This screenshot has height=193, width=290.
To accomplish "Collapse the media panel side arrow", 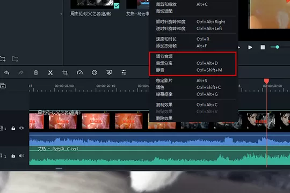I will coord(61,14).
